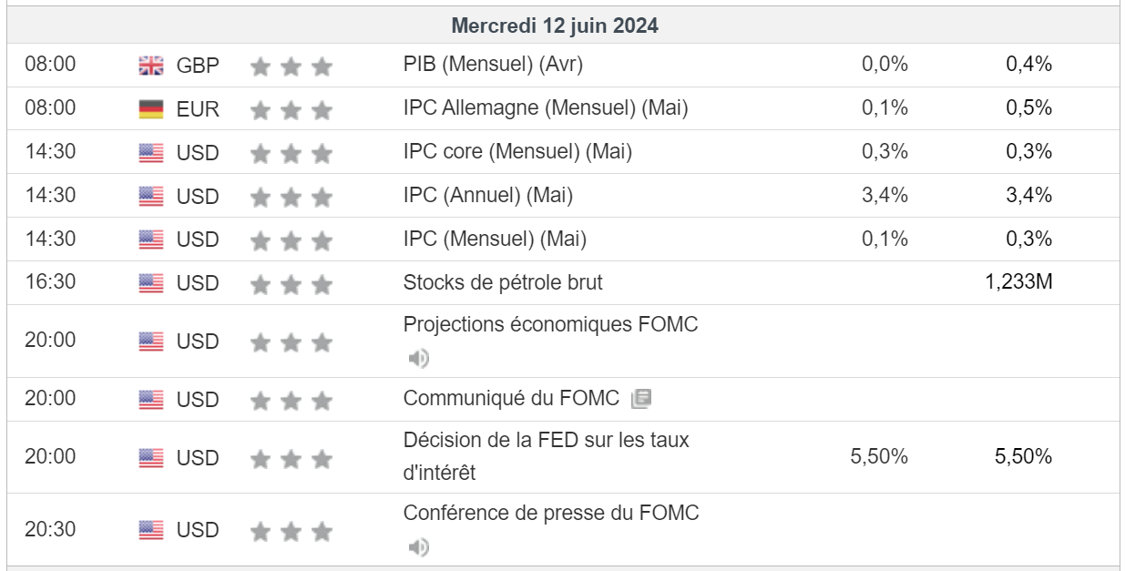Click the IPC (Mensuel) (Mai) link
Screen dimensions: 1125x571
[x=495, y=239]
